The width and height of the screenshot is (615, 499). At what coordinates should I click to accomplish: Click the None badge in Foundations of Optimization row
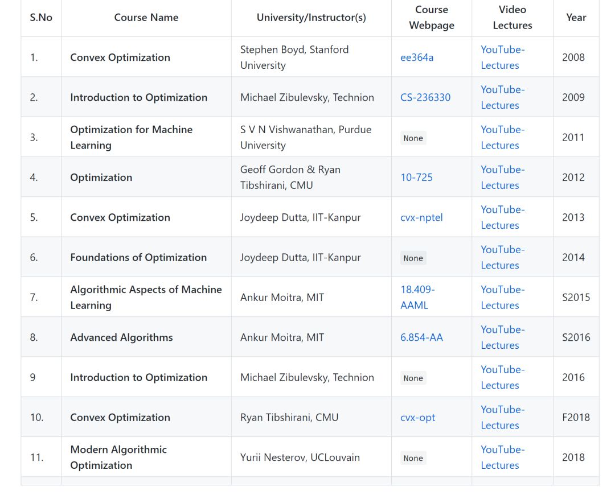coord(413,258)
